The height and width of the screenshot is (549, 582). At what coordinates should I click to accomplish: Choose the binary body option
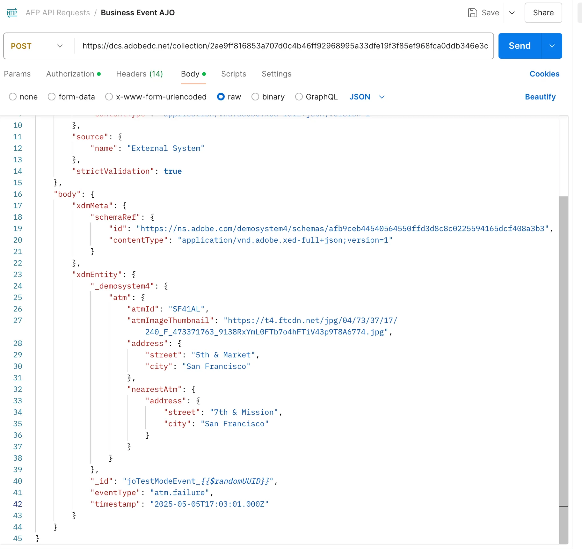click(x=255, y=97)
